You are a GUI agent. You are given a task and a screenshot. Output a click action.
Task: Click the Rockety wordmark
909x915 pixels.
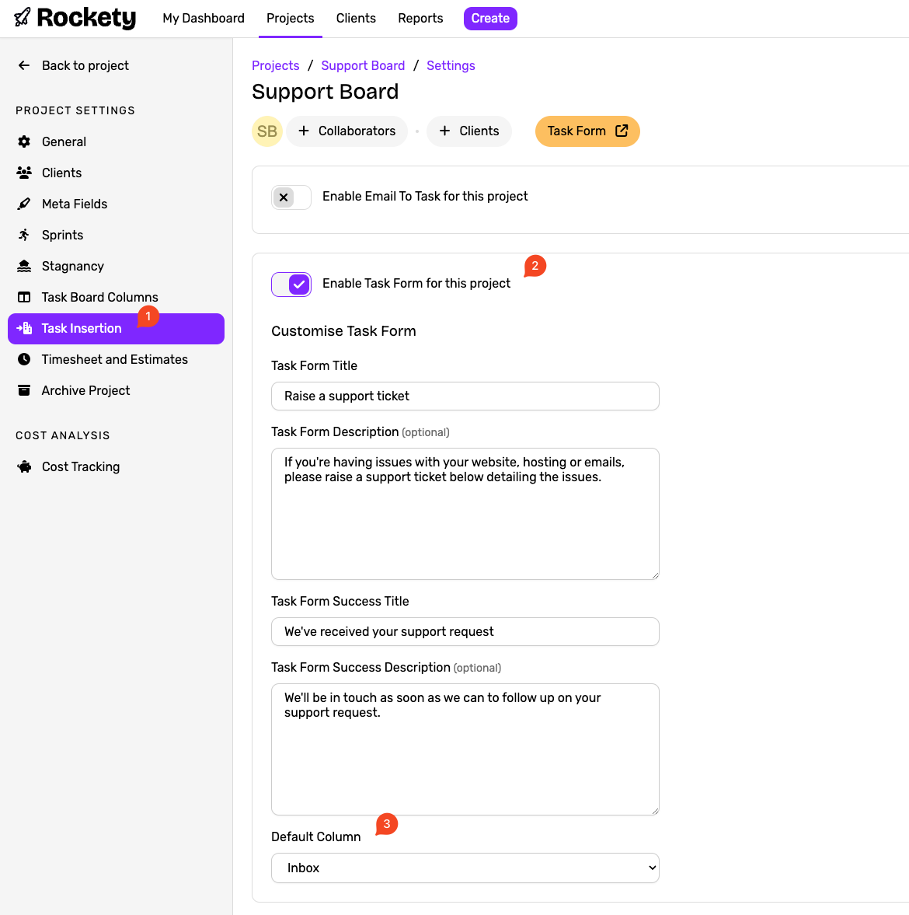click(x=86, y=18)
